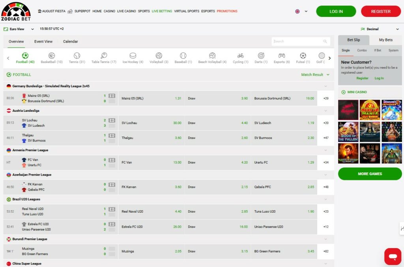Open the Decimal odds format dropdown
The image size is (404, 267).
pyautogui.click(x=380, y=29)
